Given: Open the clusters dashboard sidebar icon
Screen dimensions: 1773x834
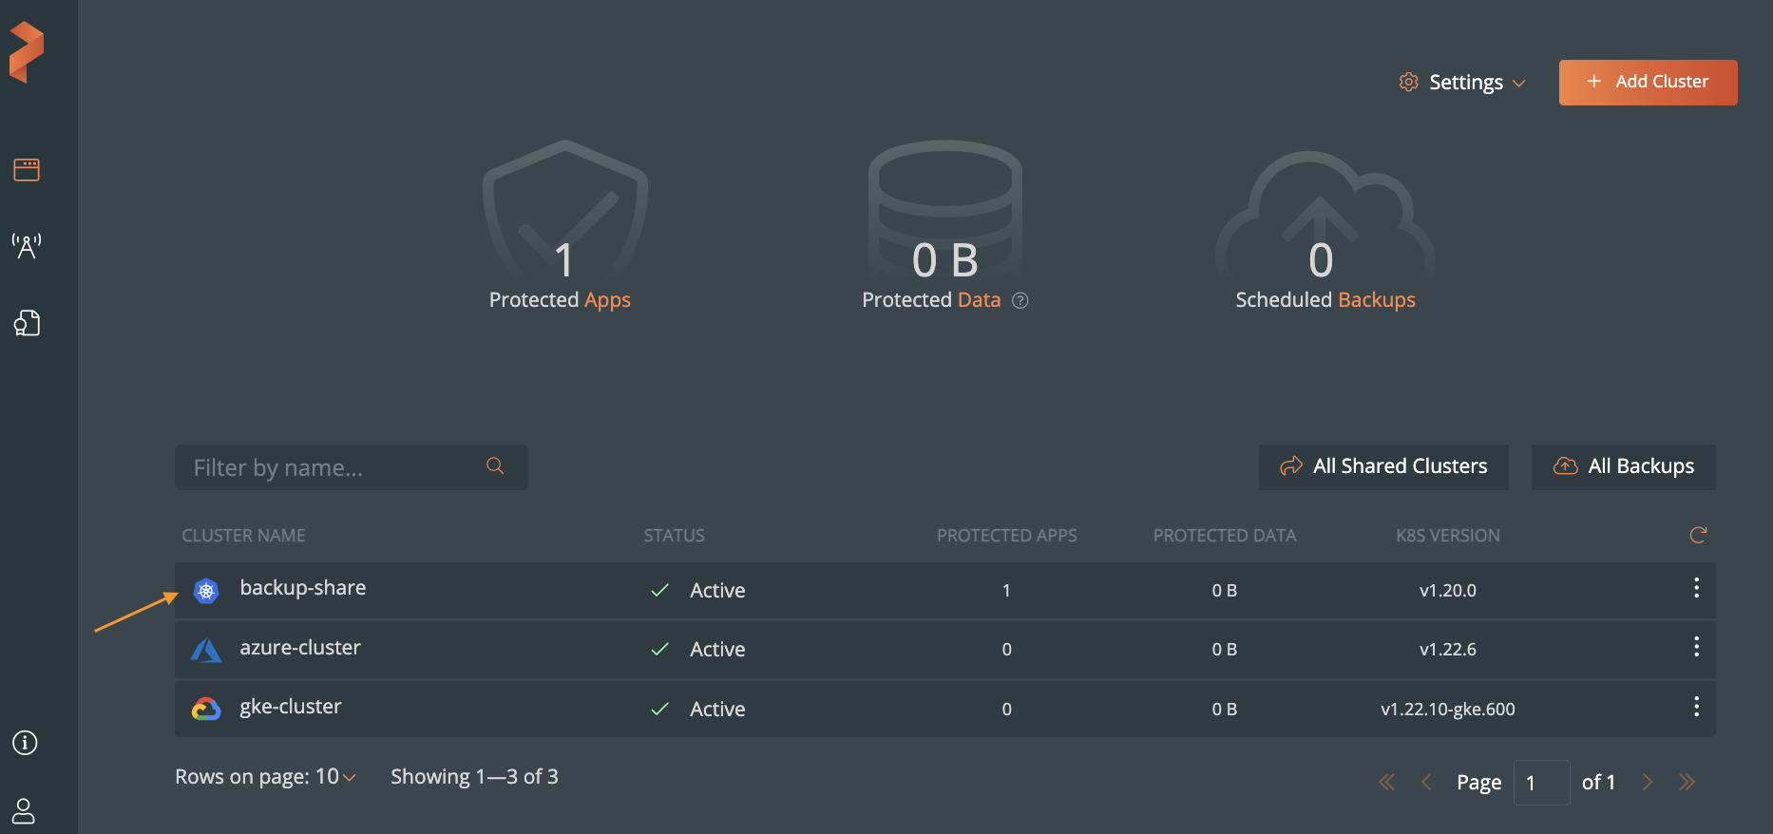Looking at the screenshot, I should click(27, 170).
